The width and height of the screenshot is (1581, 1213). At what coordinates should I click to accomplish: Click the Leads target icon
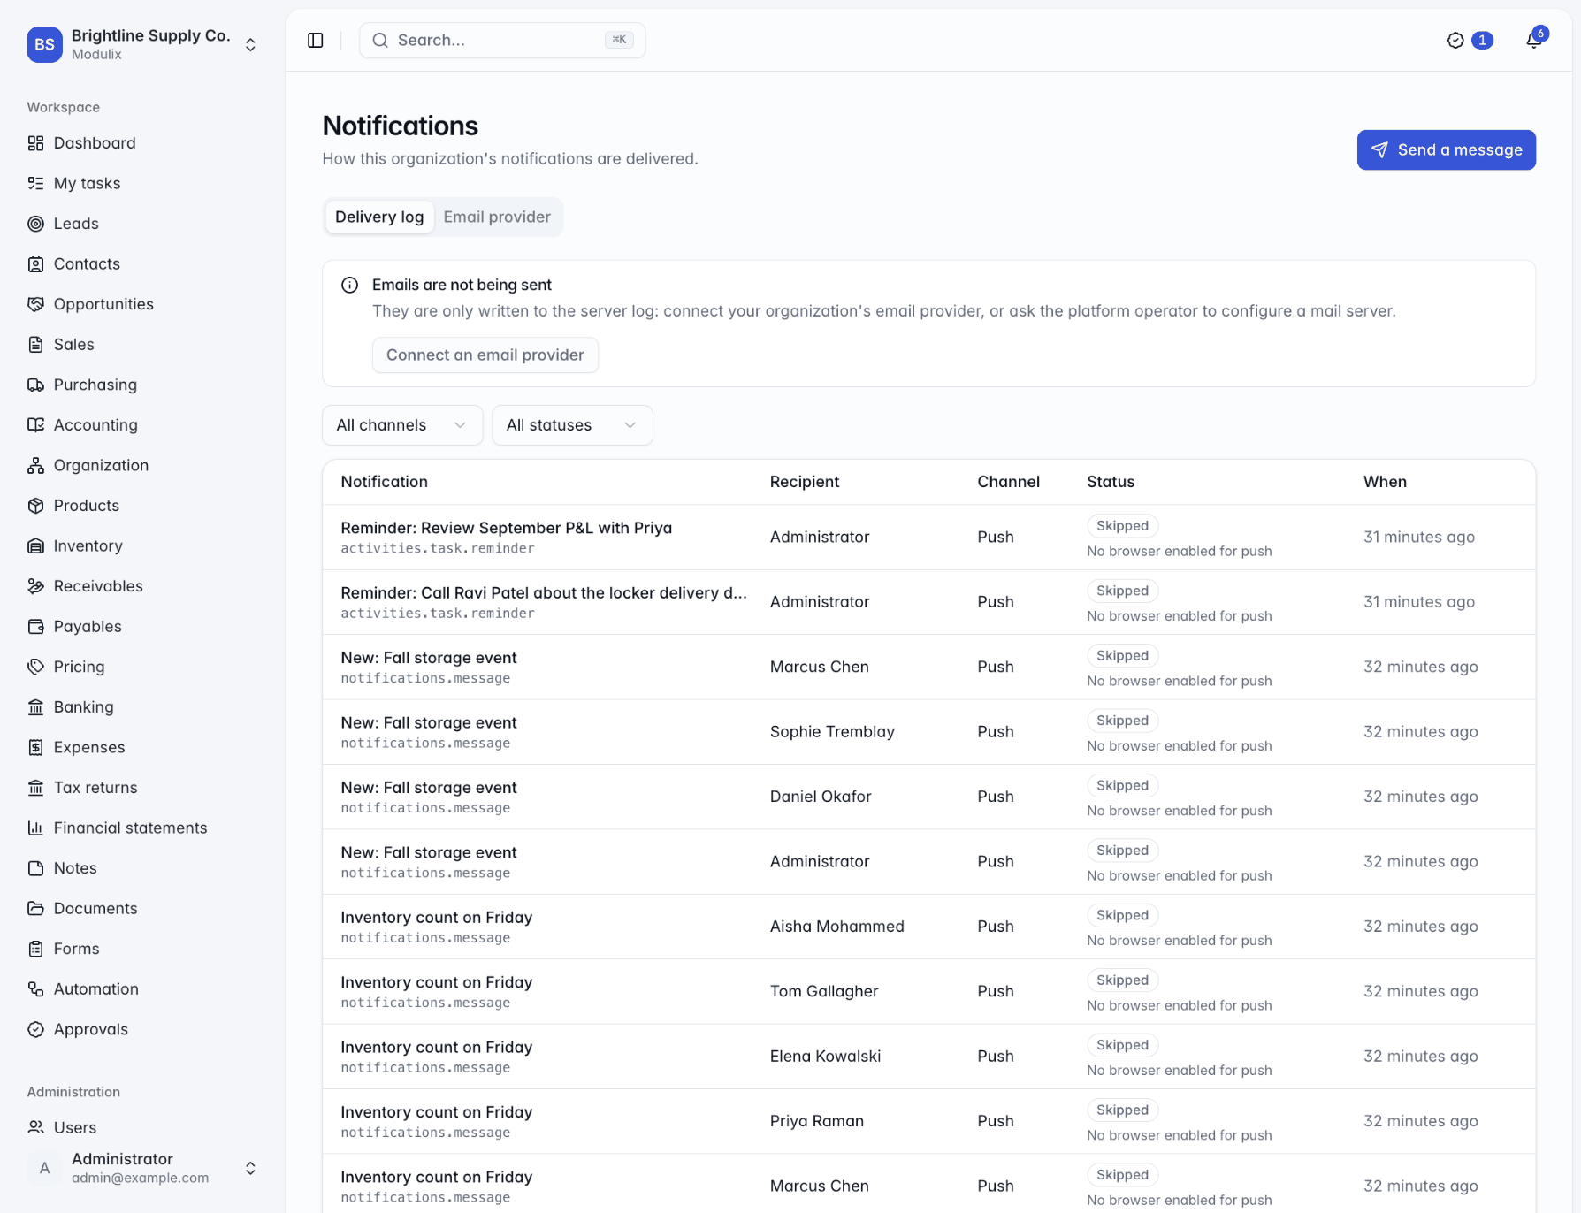[35, 224]
